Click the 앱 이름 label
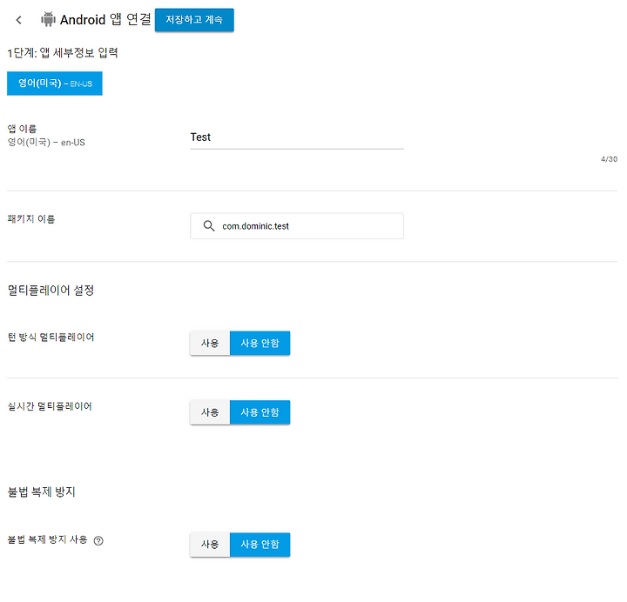The height and width of the screenshot is (602, 627). tap(22, 129)
